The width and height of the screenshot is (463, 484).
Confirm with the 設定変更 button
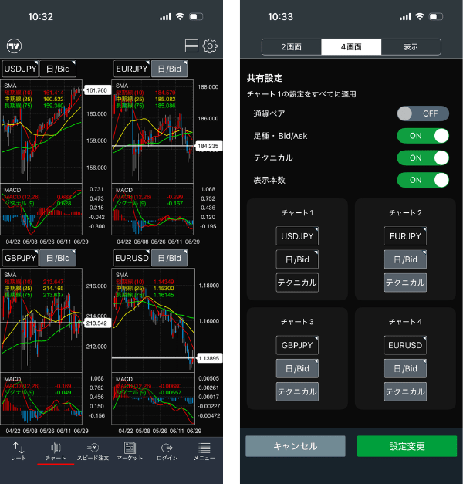(407, 446)
